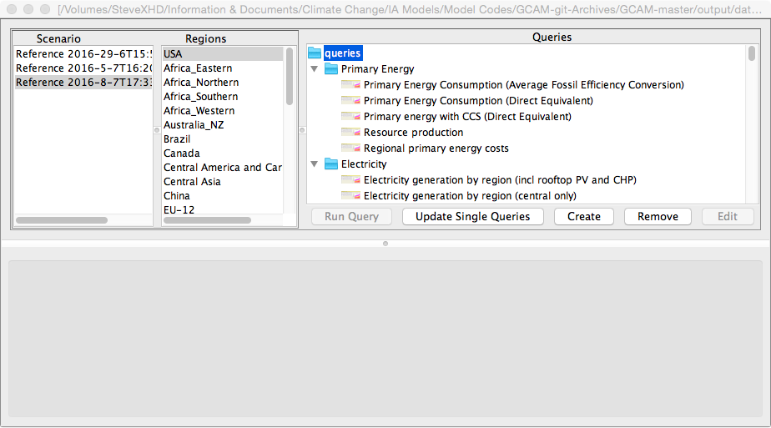Select Electricity generation by region (incl rooftop PV and CHP)
The image size is (771, 428).
tap(500, 180)
